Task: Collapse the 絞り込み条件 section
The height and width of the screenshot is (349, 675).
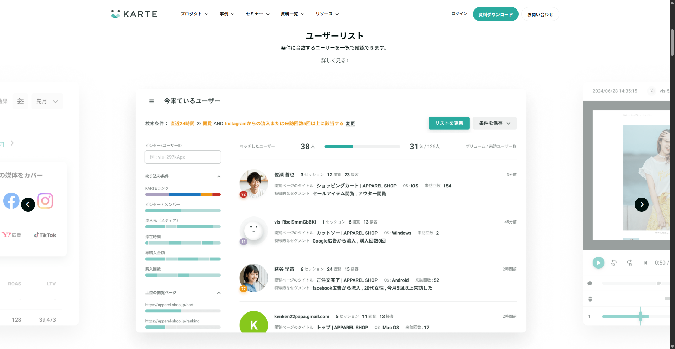Action: point(219,176)
